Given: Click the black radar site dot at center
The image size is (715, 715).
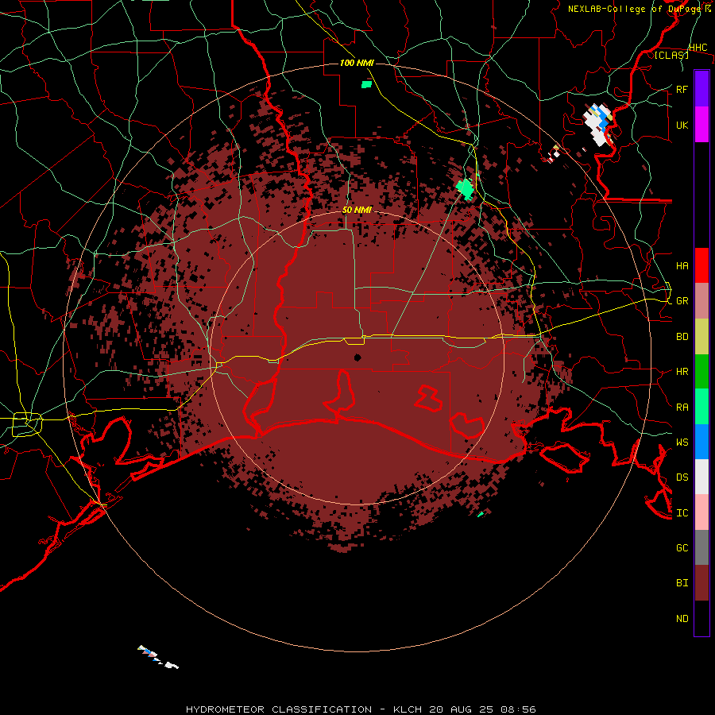Looking at the screenshot, I should 357,357.
